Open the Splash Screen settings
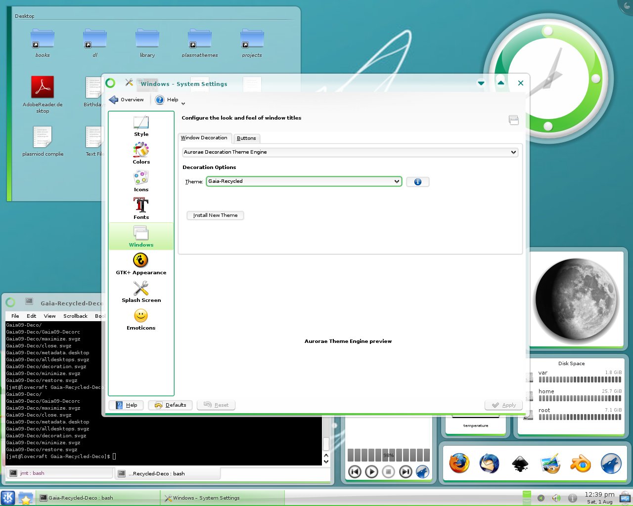This screenshot has width=633, height=506. (141, 292)
